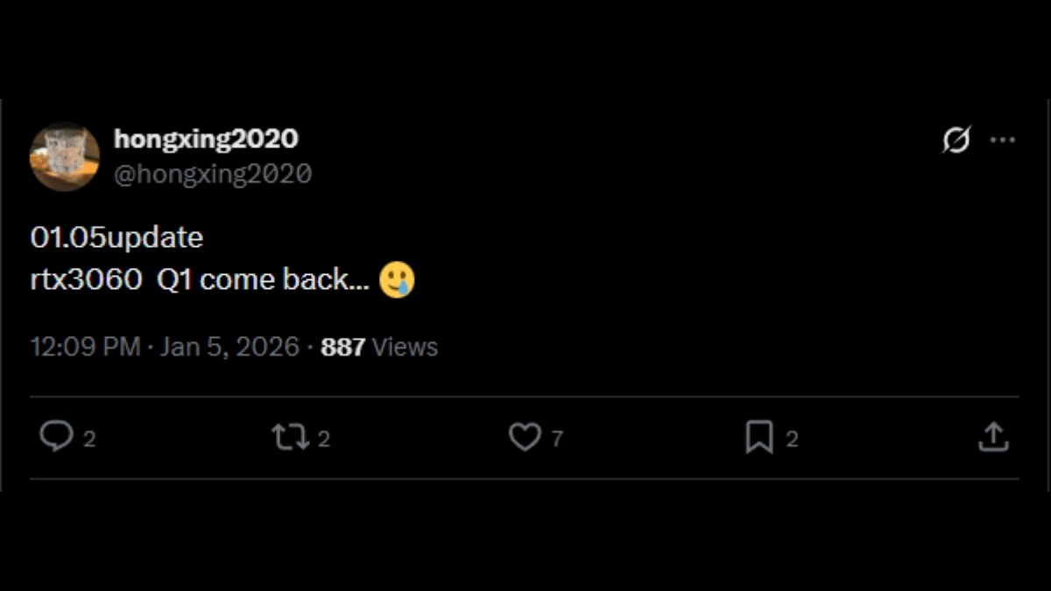
Task: Like the tweet with the heart icon
Action: pos(525,437)
